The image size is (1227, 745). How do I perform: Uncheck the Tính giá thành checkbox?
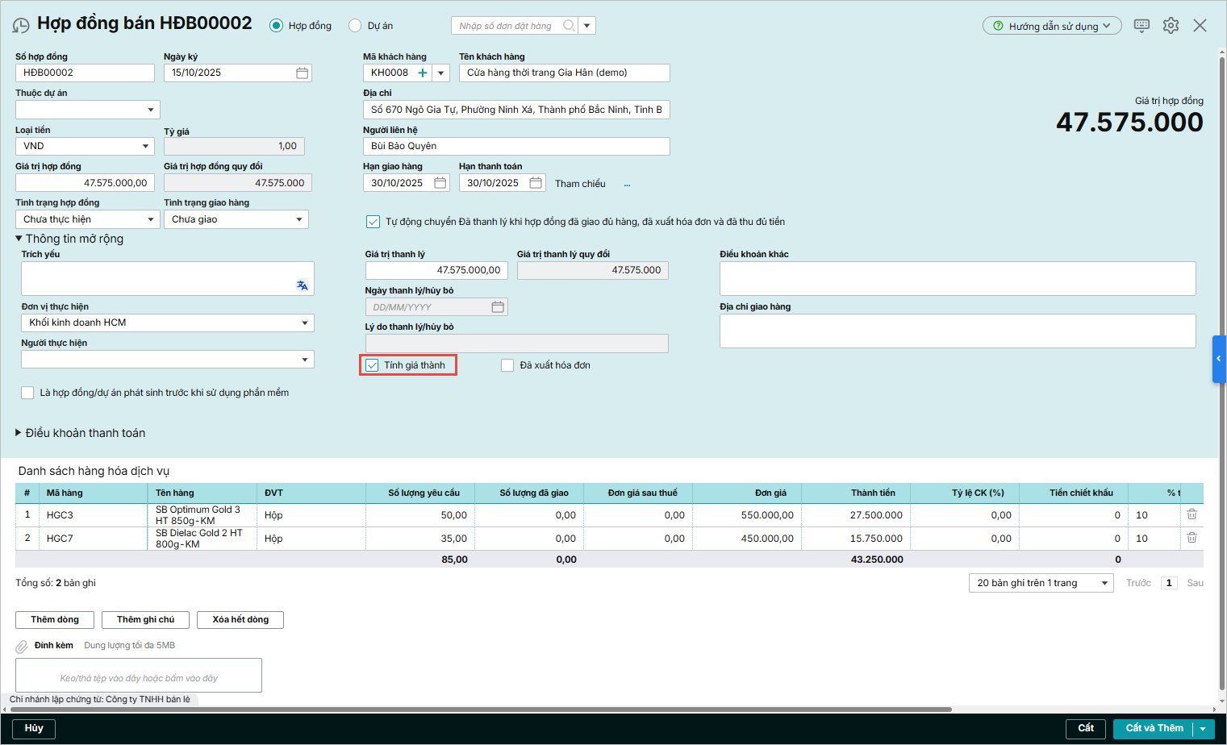click(x=373, y=365)
